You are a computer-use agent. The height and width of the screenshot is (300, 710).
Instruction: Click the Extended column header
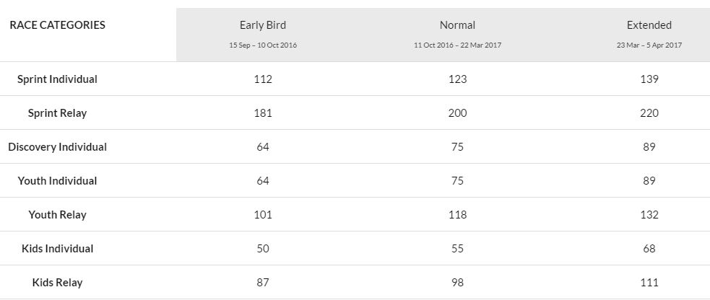(649, 25)
